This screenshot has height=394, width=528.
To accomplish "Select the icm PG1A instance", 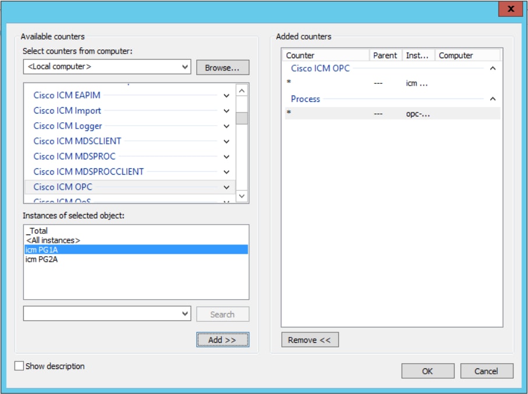I will [x=136, y=250].
